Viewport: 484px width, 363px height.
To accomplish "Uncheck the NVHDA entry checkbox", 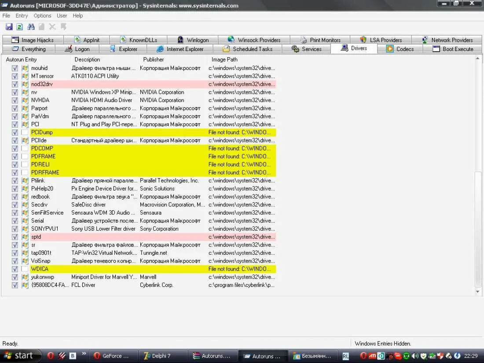I will click(15, 100).
